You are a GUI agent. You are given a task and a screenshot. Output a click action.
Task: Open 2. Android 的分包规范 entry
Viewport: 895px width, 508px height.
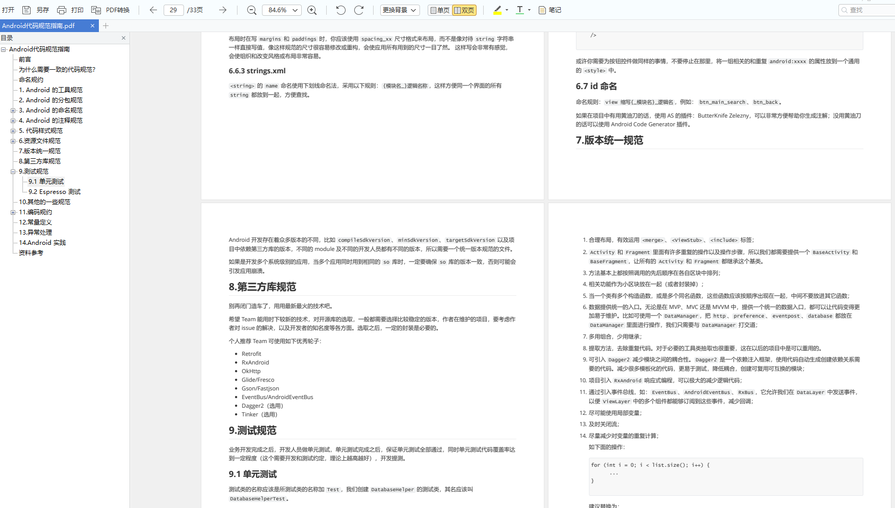click(50, 100)
